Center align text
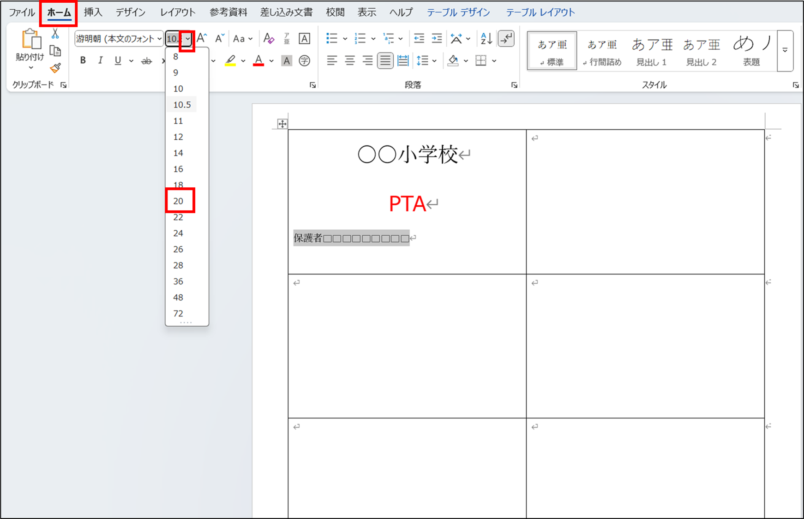Image resolution: width=804 pixels, height=519 pixels. click(x=350, y=60)
